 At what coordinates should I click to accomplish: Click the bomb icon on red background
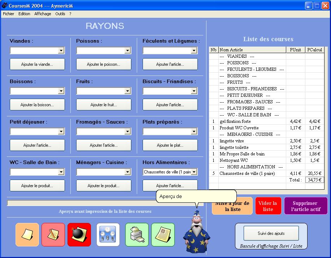(79, 235)
